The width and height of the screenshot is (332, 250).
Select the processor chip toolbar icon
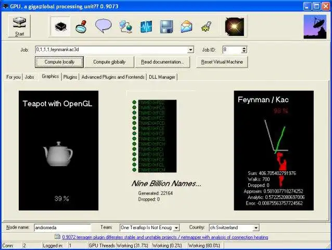(x=60, y=26)
